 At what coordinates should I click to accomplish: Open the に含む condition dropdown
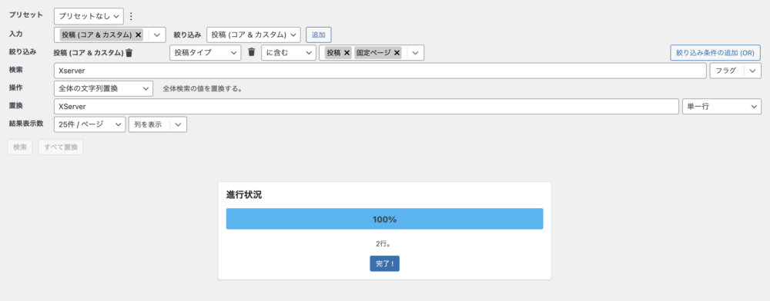[x=288, y=53]
